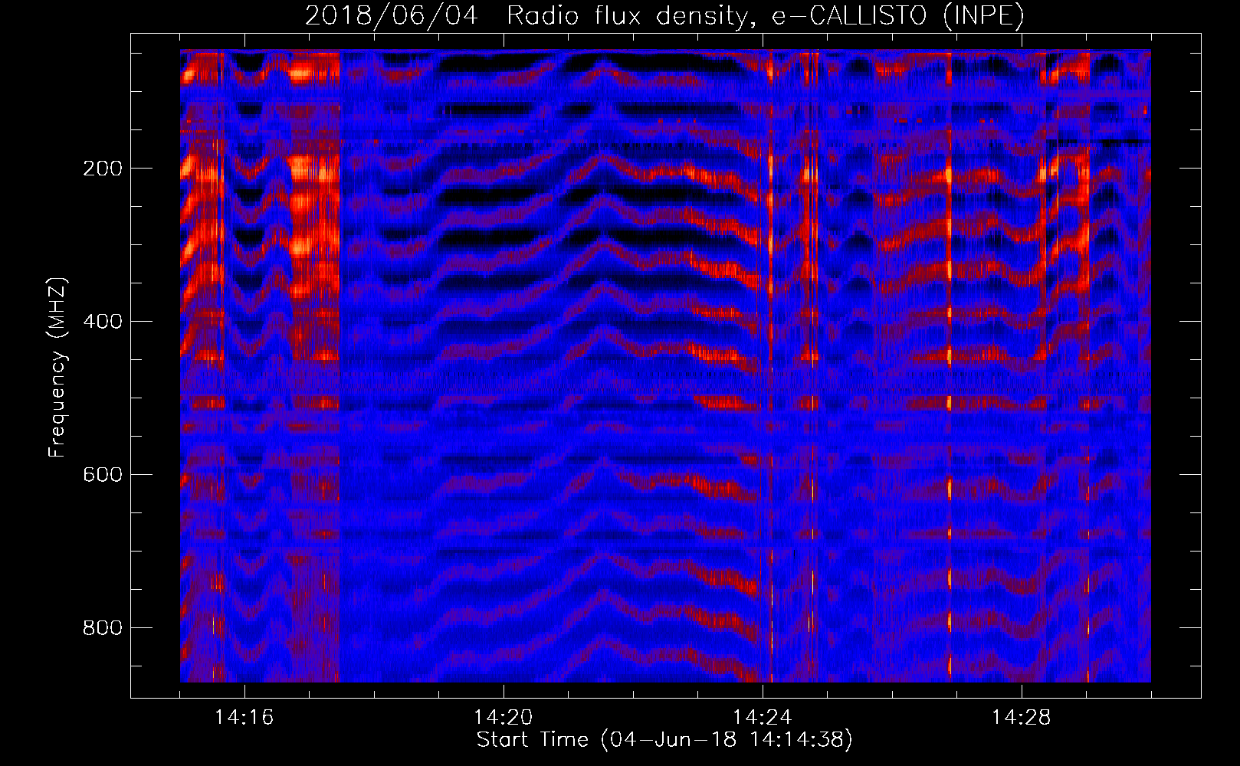Click the '14:28' time tick label
The image size is (1240, 766).
[1022, 718]
